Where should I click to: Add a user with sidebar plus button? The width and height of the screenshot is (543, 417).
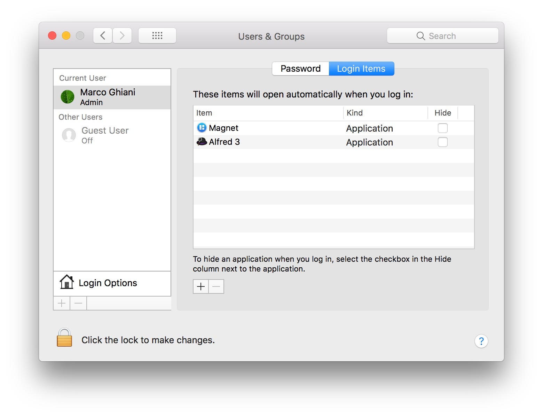coord(62,303)
